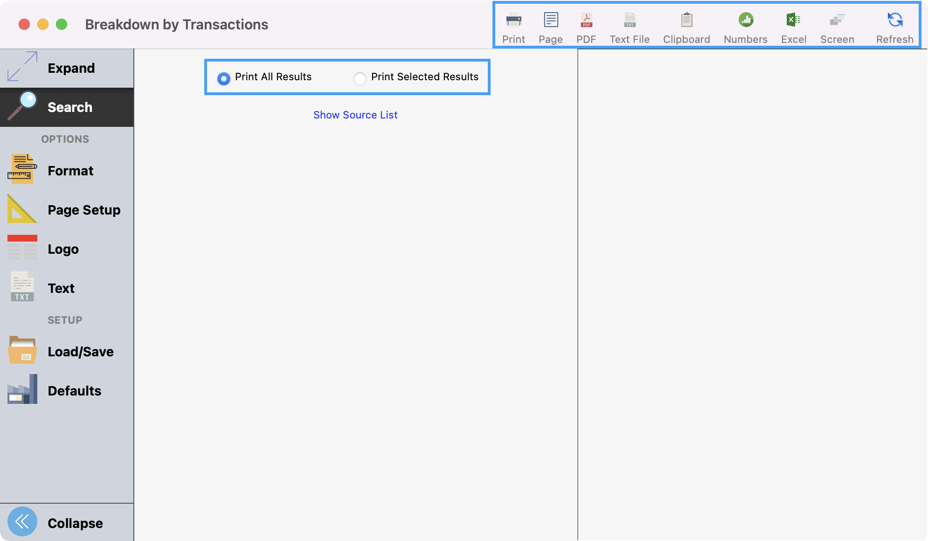Select Print All Results

[224, 79]
